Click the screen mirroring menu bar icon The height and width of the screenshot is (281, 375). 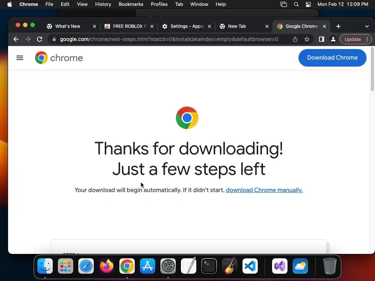tap(284, 4)
